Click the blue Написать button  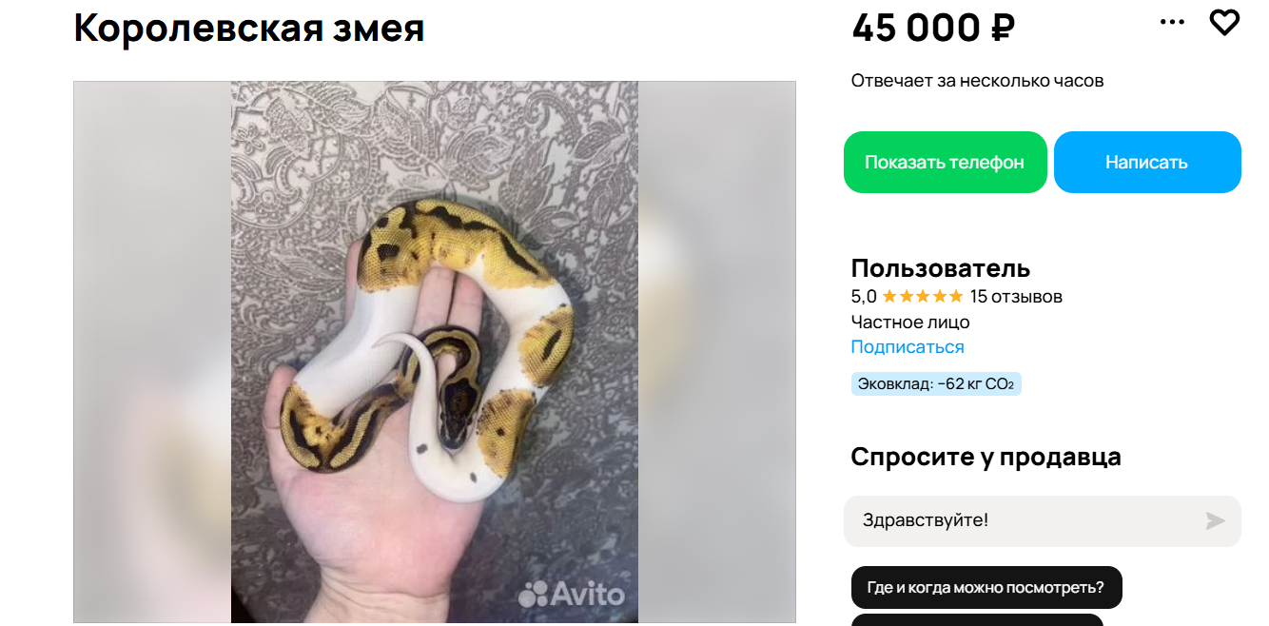pos(1146,162)
